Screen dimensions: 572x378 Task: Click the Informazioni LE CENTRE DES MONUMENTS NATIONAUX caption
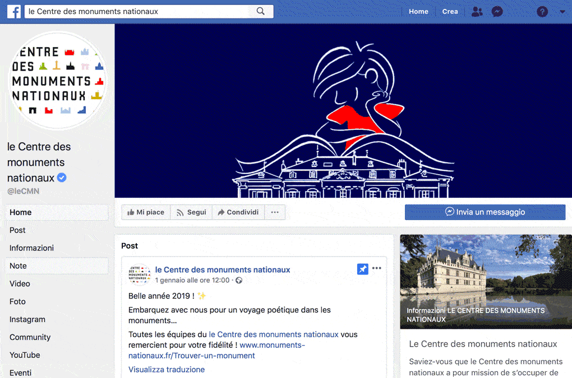476,315
